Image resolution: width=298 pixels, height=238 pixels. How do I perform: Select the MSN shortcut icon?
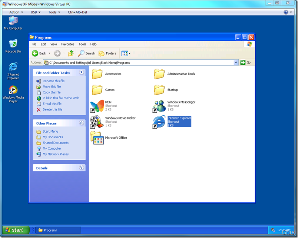click(97, 106)
